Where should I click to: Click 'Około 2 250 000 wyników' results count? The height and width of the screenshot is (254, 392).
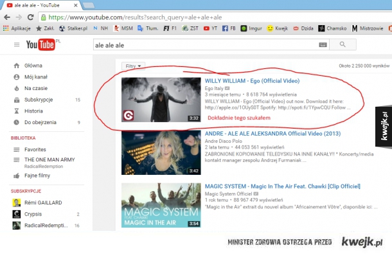point(364,66)
